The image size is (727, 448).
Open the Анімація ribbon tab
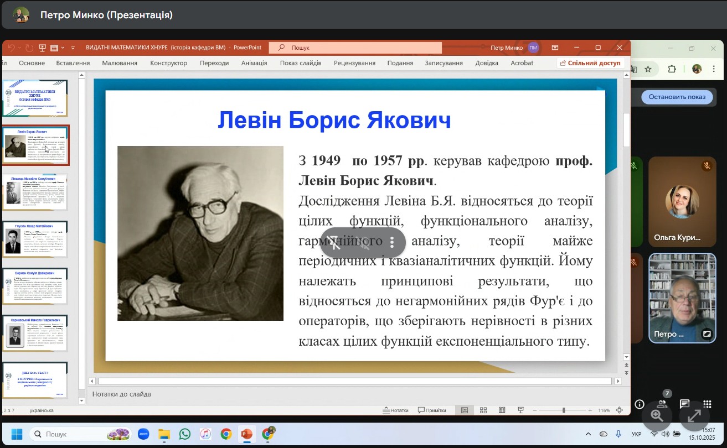click(254, 63)
